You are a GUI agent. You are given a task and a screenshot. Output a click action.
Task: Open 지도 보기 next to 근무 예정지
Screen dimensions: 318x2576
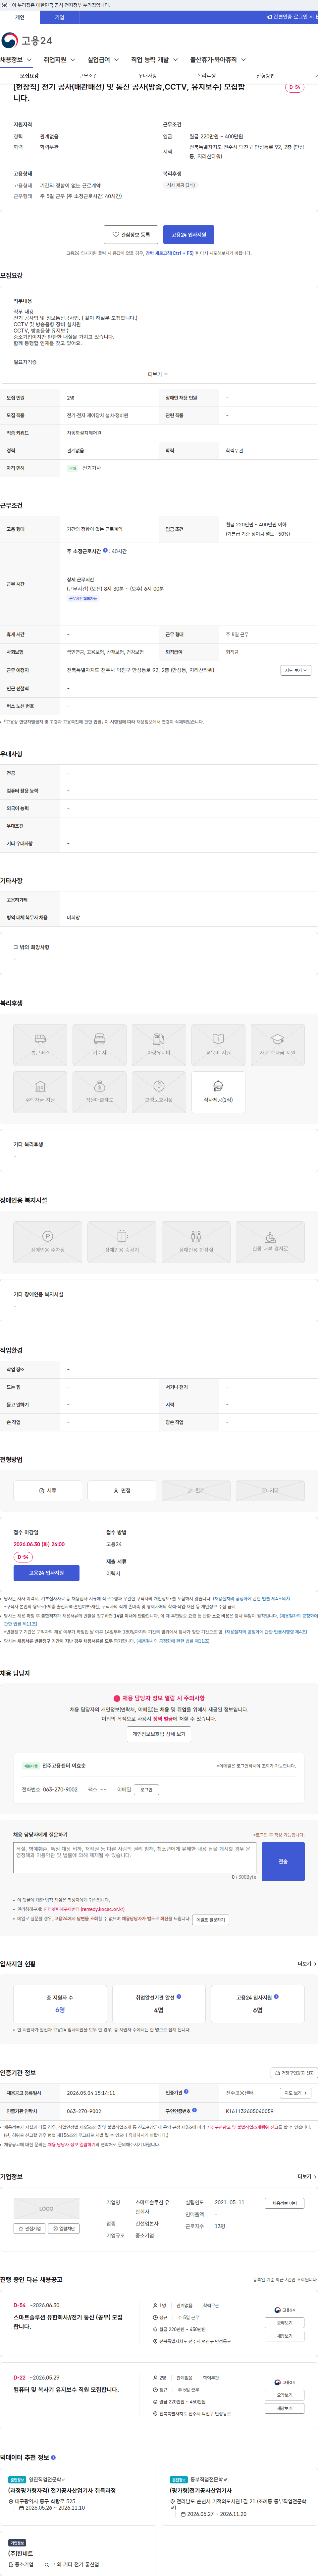click(x=296, y=670)
